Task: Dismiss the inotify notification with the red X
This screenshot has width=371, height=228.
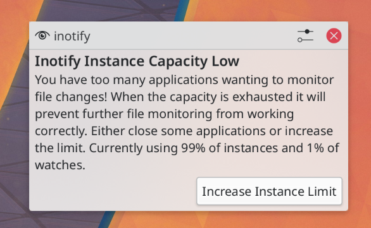Action: [334, 36]
